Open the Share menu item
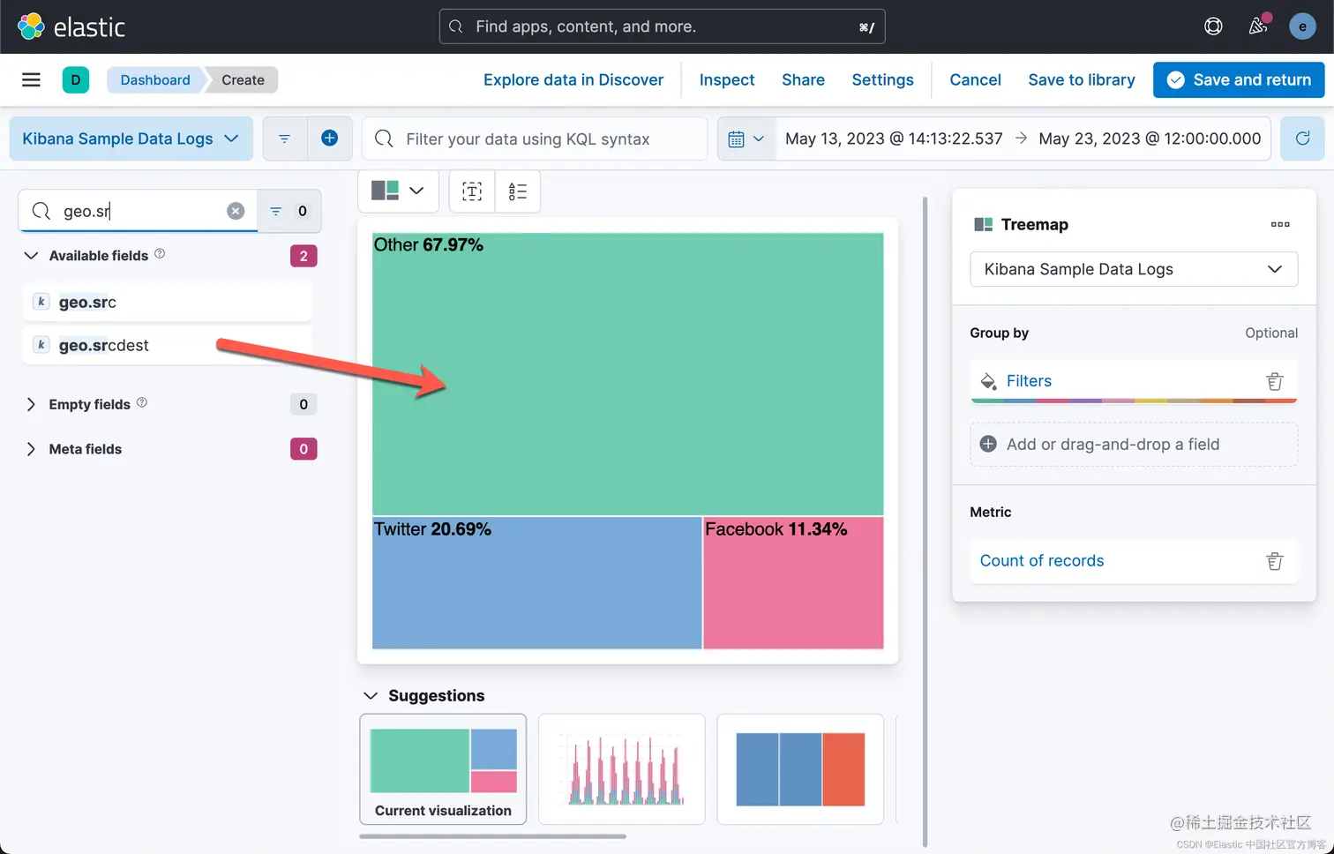Image resolution: width=1334 pixels, height=854 pixels. click(x=803, y=80)
